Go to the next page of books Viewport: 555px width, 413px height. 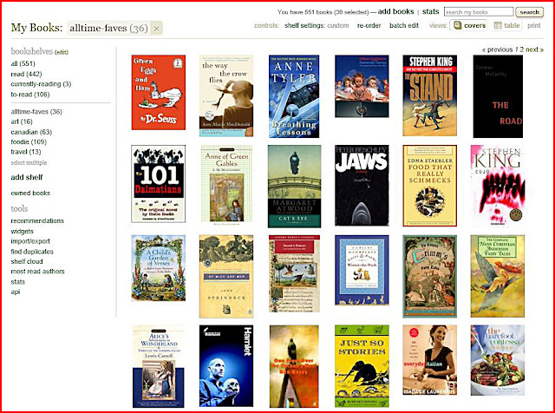pos(534,49)
